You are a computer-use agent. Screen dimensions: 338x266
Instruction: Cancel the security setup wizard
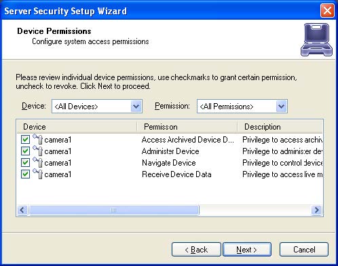pos(304,250)
